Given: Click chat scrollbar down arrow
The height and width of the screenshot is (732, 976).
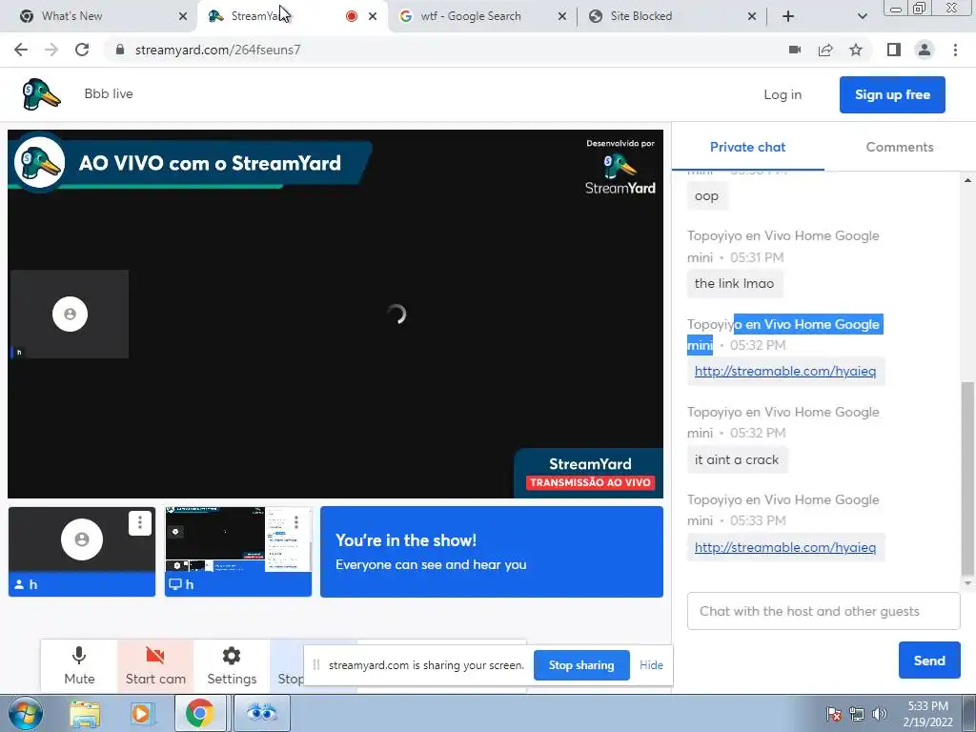Looking at the screenshot, I should (967, 583).
